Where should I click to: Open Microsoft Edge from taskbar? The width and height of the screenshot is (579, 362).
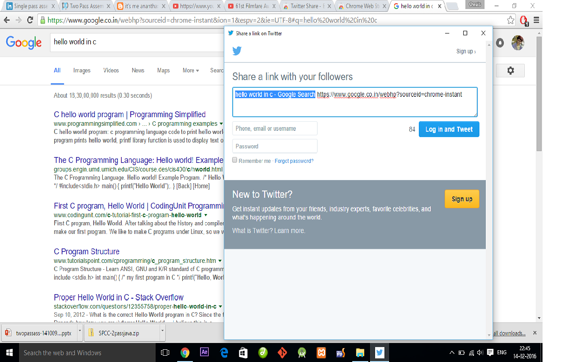224,352
